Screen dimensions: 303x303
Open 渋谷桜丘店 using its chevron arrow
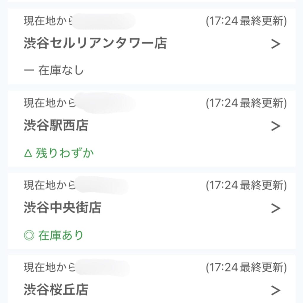click(275, 290)
